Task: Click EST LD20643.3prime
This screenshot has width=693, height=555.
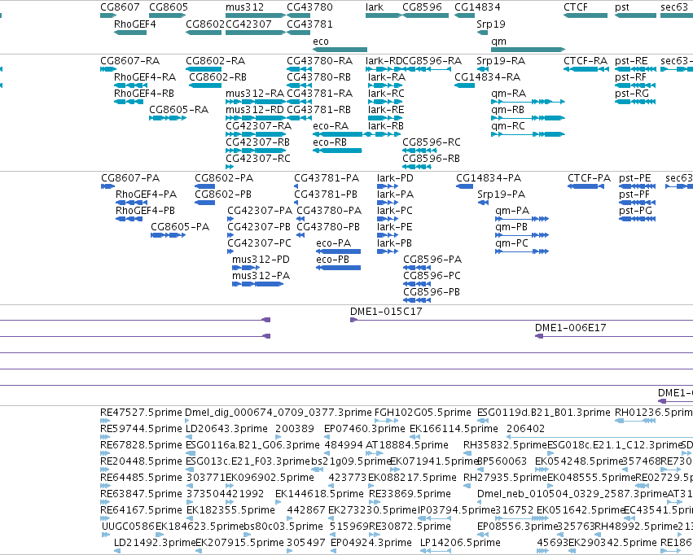Action: tap(188, 437)
